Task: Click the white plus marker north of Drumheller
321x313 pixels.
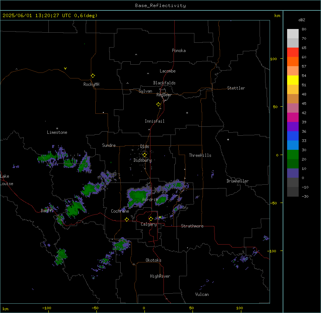Action: 228,139
